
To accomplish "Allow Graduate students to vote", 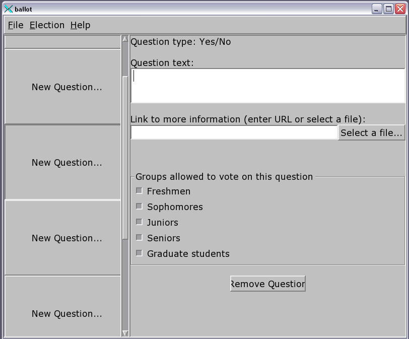I will tap(140, 253).
